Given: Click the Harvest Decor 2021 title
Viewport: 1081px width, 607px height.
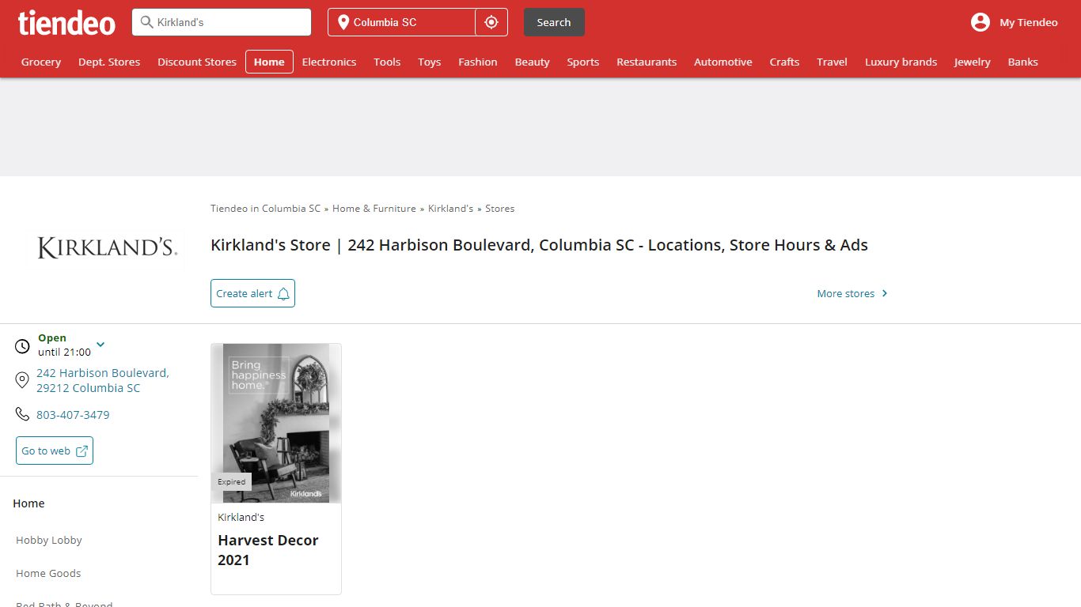Looking at the screenshot, I should tap(268, 550).
